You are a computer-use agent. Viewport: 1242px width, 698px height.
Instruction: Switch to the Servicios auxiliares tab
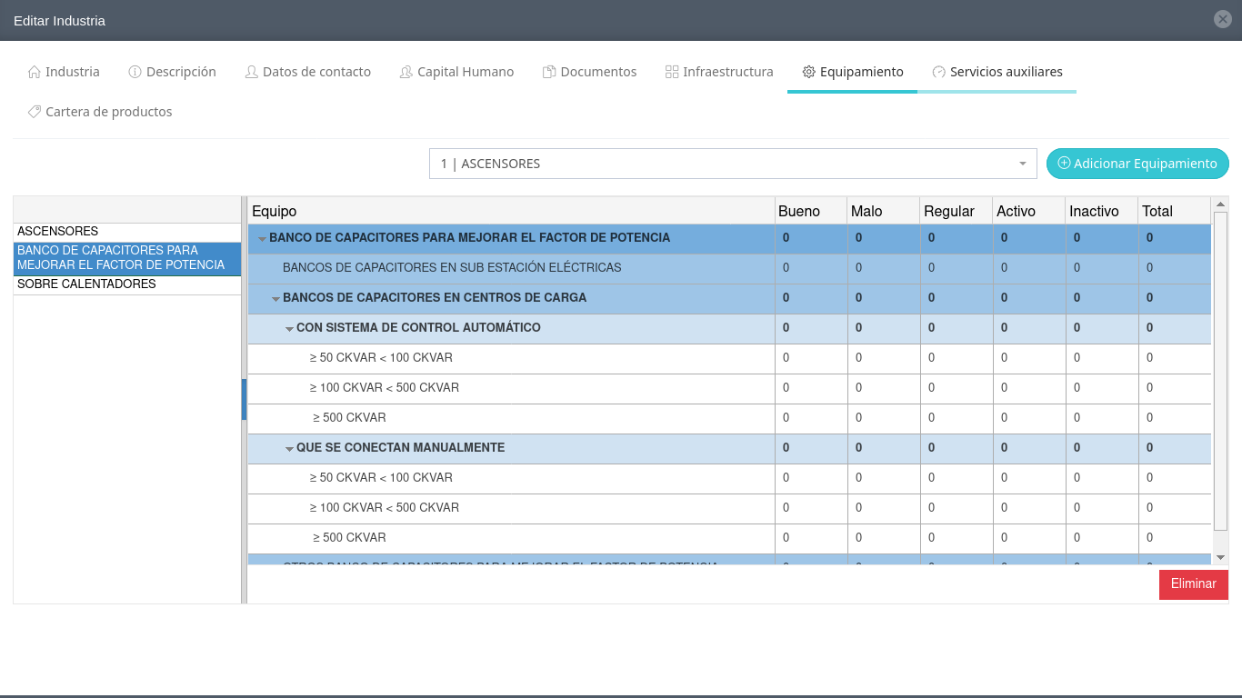1006,72
